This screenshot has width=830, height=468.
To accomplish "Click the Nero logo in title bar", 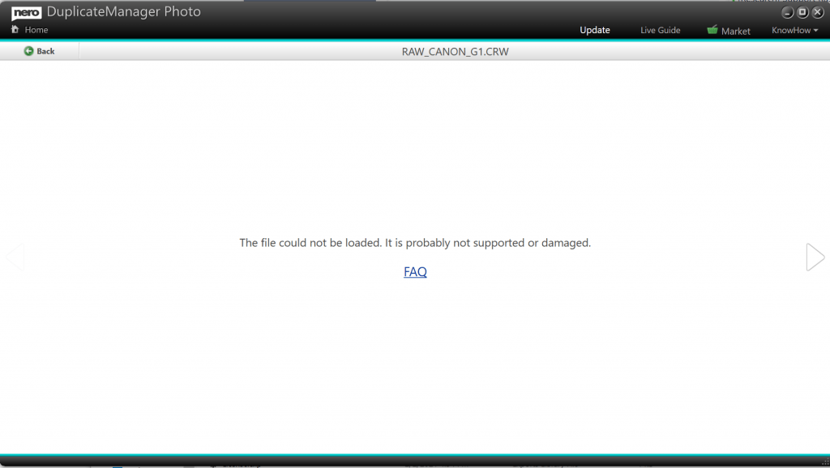I will (x=26, y=12).
